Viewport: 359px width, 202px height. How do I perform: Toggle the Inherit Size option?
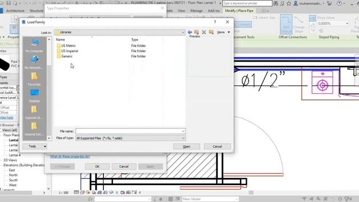click(264, 17)
